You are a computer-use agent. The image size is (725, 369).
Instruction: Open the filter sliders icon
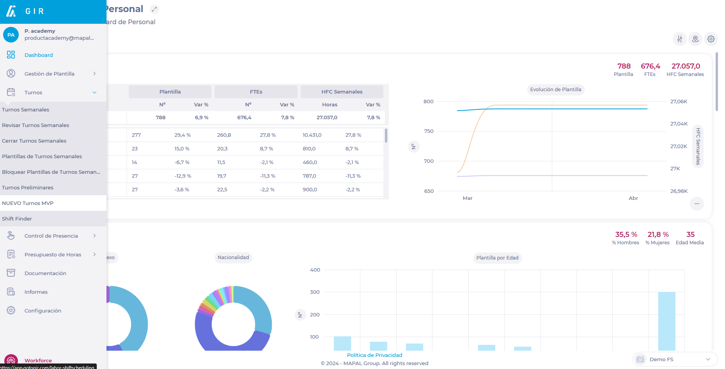click(x=679, y=39)
